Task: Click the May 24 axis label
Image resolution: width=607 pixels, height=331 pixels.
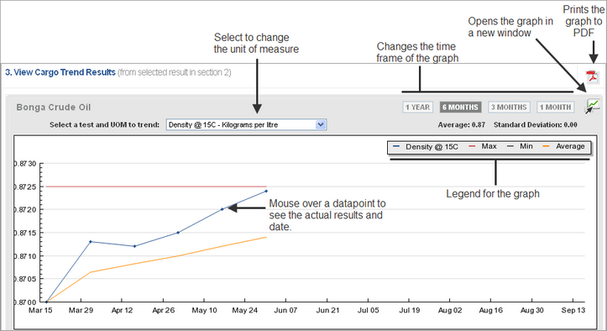Action: point(244,311)
